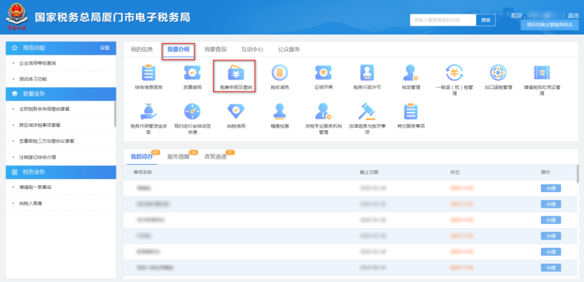
Task: Switch to 我要查询 tab
Action: [x=215, y=49]
